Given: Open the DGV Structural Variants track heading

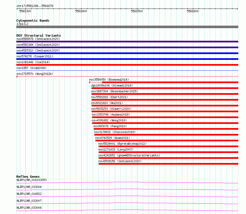Looking at the screenshot, I should tap(39, 35).
